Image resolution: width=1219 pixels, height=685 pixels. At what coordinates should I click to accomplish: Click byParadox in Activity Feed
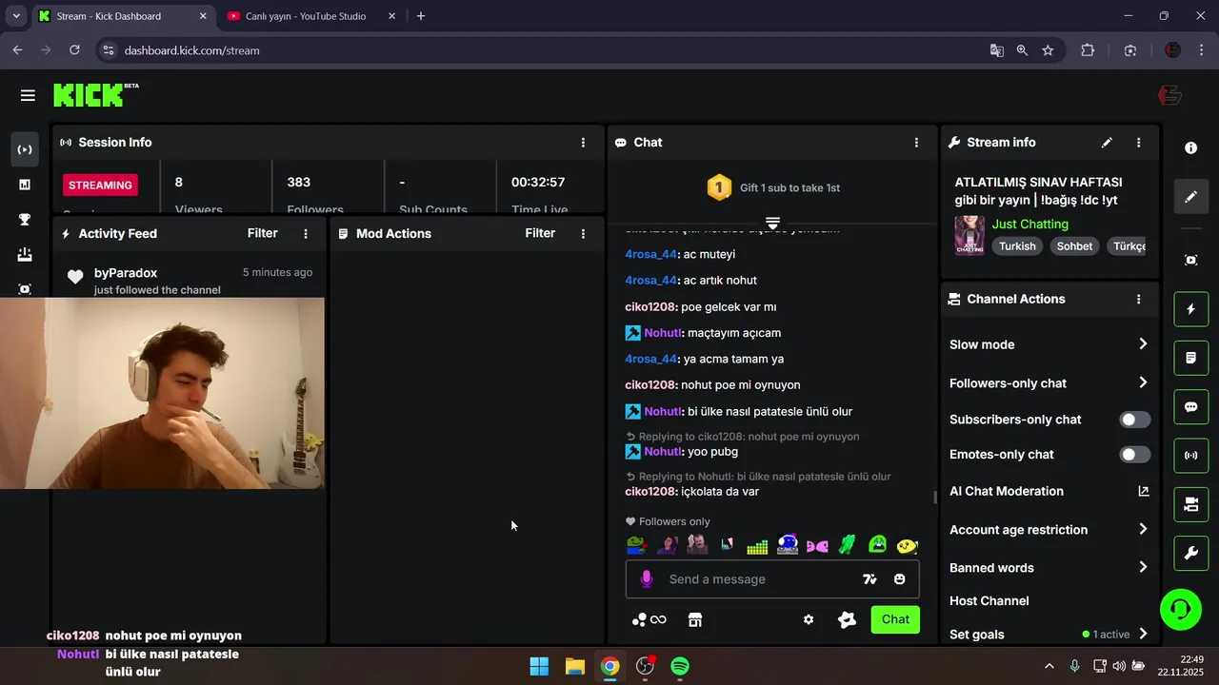pyautogui.click(x=126, y=273)
